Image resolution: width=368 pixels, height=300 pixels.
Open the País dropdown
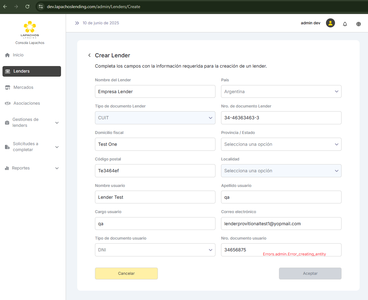[x=281, y=92]
